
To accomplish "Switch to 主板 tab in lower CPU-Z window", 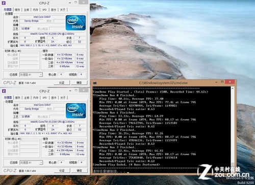I will click(27, 98).
